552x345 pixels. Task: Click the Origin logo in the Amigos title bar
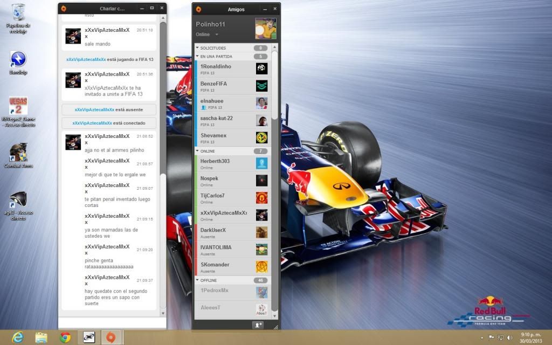click(198, 9)
